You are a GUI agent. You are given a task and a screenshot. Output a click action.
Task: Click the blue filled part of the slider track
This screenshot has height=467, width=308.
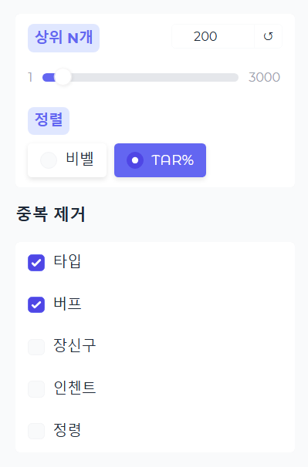click(49, 77)
